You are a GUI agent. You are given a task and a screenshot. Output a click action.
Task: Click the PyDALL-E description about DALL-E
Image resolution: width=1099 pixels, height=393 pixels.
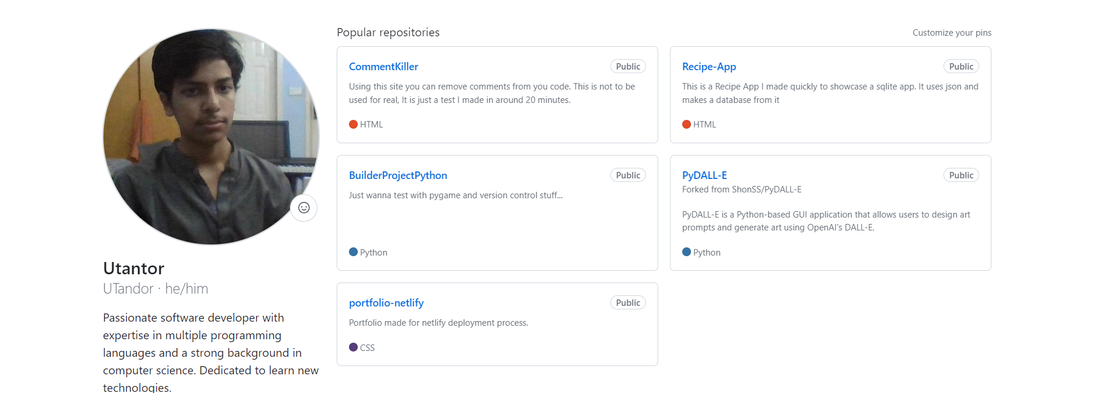tap(826, 221)
